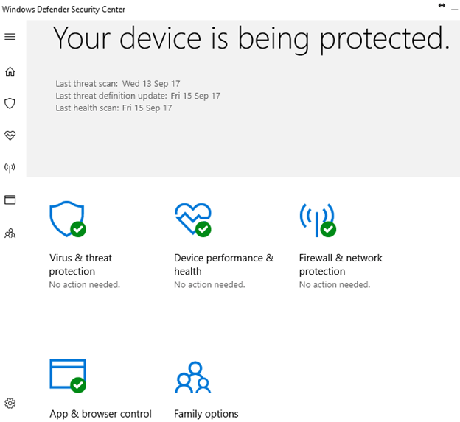Open the hamburger navigation menu
The height and width of the screenshot is (422, 460).
point(10,37)
